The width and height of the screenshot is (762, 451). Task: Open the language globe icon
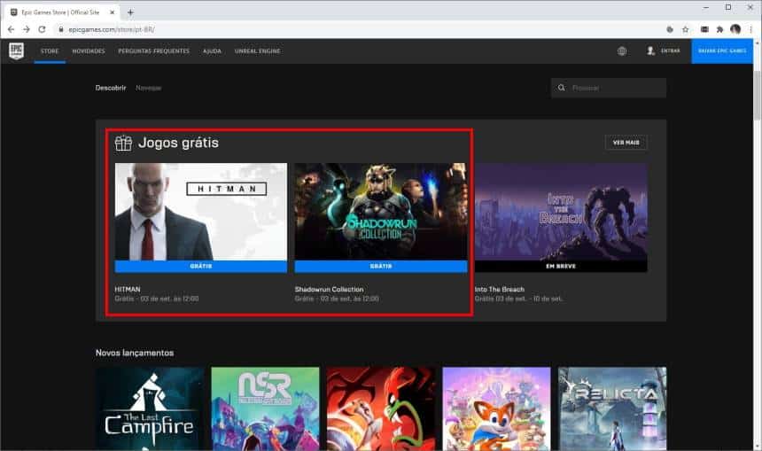coord(621,51)
